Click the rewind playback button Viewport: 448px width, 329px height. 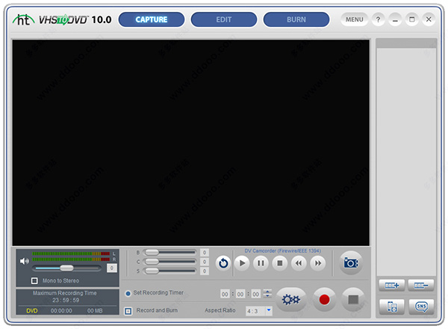(298, 262)
